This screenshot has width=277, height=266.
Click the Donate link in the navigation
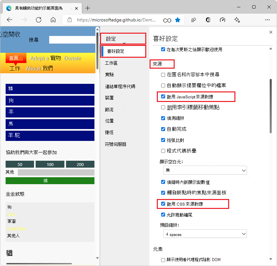(72, 58)
